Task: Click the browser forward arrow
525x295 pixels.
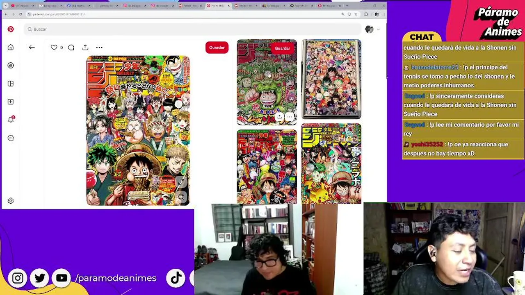Action: [13, 14]
